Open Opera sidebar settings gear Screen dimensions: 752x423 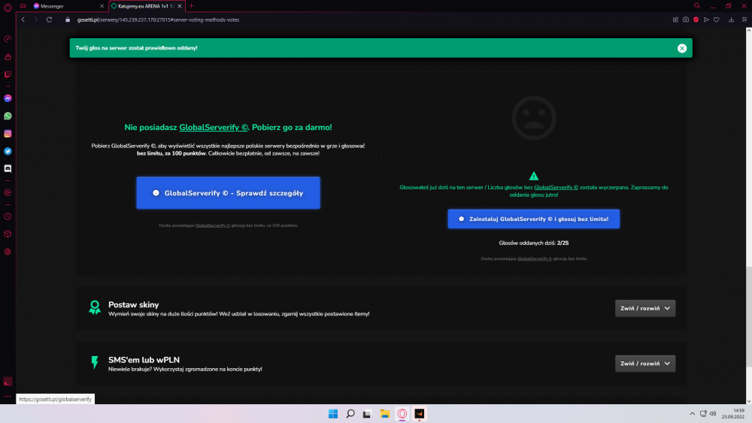[8, 252]
